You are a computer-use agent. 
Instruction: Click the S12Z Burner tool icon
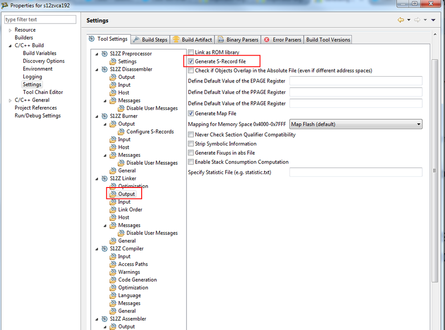click(105, 116)
